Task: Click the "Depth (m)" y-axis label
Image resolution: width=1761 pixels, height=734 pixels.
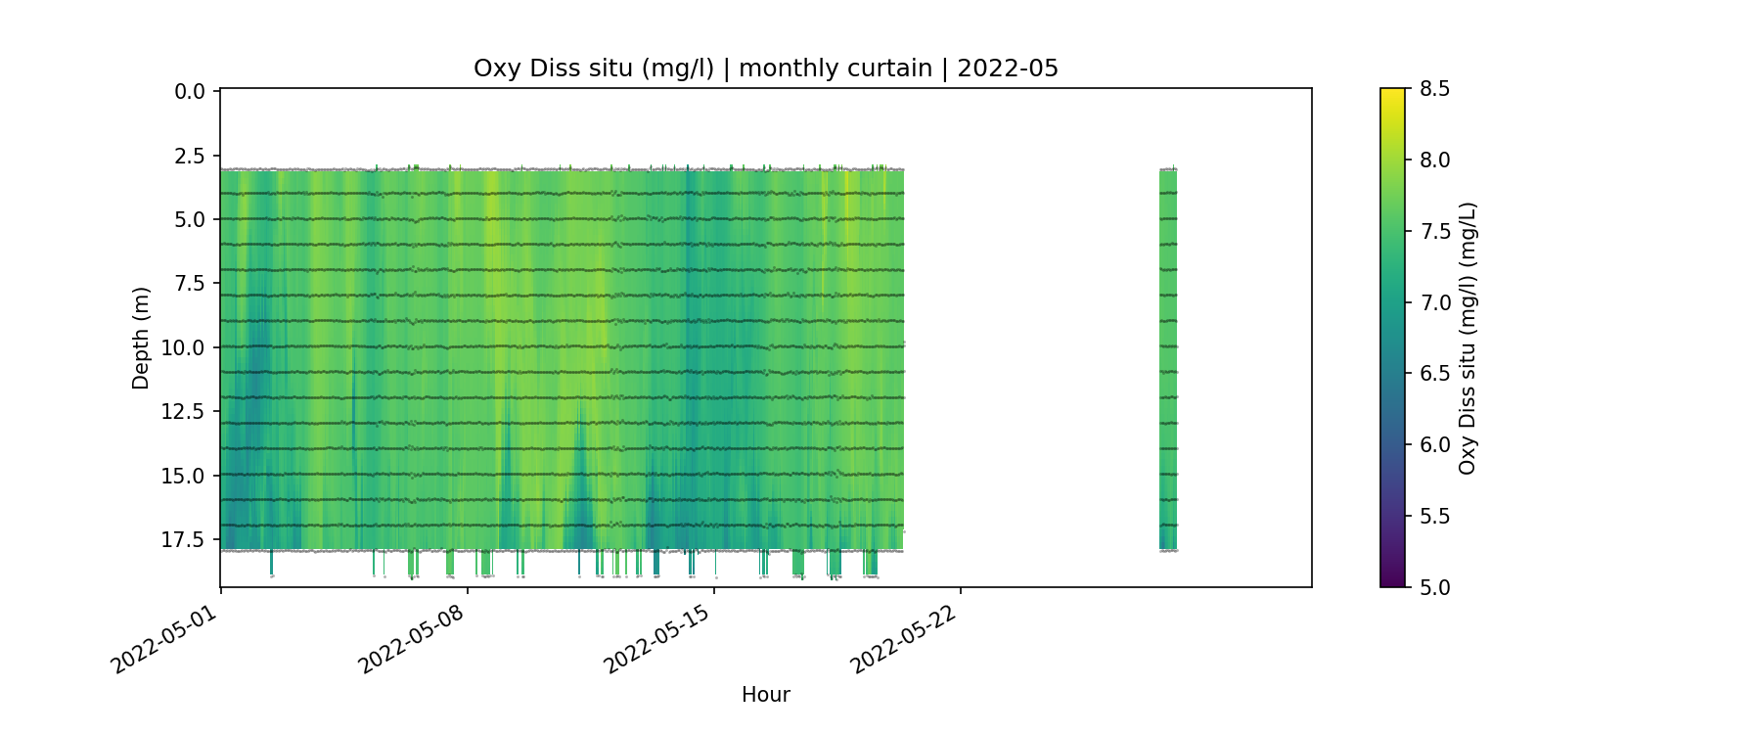Action: (141, 338)
